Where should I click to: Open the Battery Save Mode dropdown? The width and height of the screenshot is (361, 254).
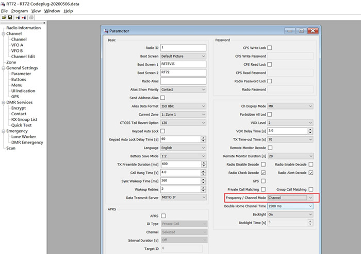pos(183,156)
